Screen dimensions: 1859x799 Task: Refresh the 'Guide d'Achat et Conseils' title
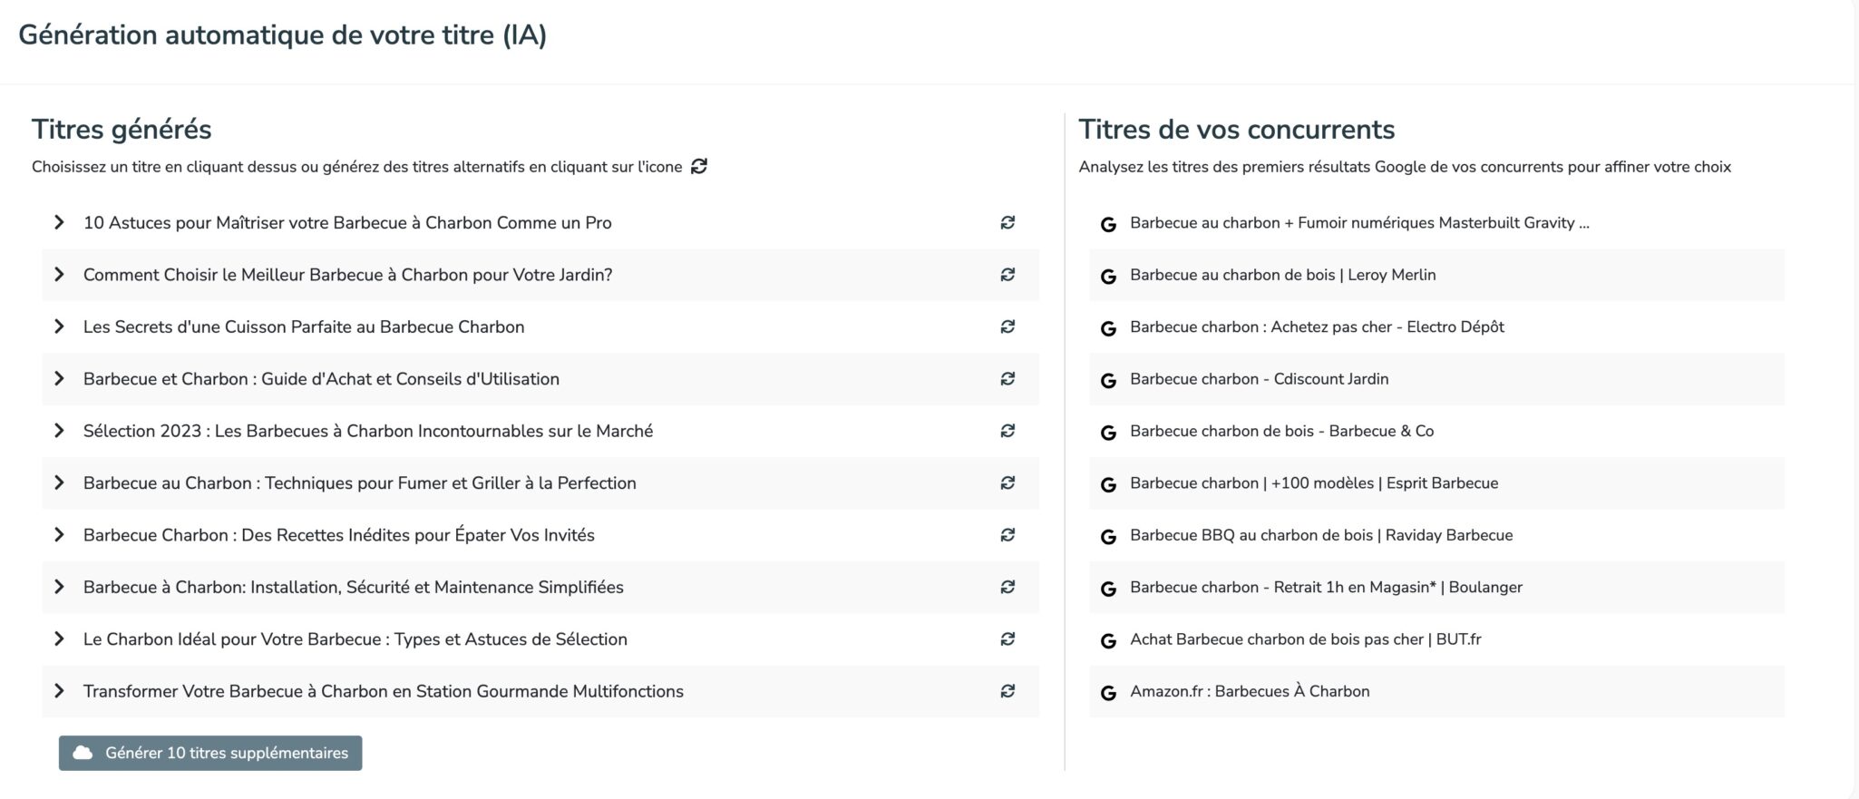point(1007,379)
